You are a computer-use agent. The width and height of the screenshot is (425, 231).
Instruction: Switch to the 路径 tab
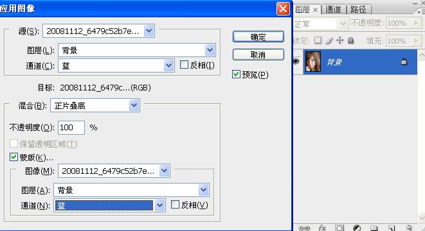(358, 10)
